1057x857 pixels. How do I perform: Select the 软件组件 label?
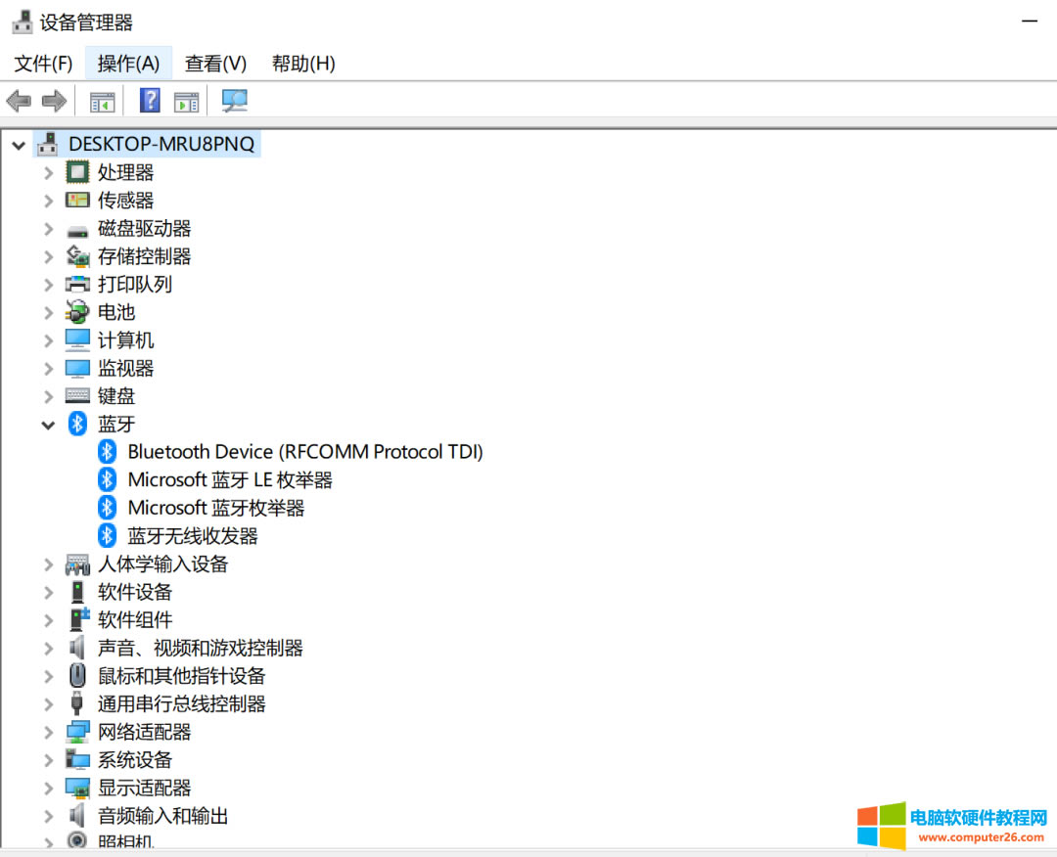135,620
